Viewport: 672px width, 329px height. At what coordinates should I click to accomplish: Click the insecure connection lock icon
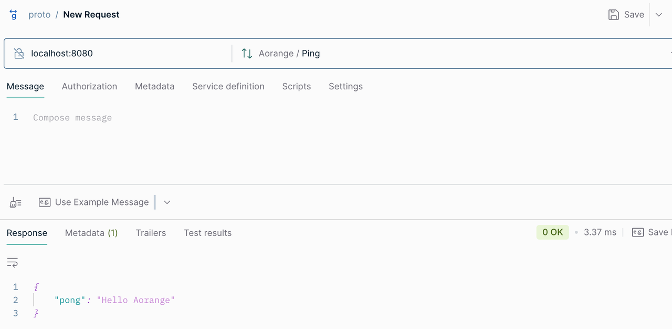(x=19, y=53)
